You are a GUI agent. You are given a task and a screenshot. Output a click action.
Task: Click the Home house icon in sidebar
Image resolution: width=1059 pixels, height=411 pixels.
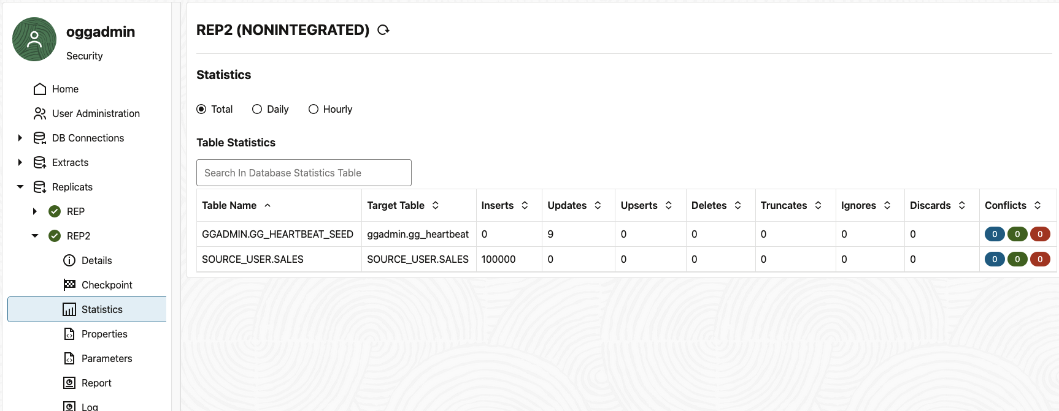40,89
